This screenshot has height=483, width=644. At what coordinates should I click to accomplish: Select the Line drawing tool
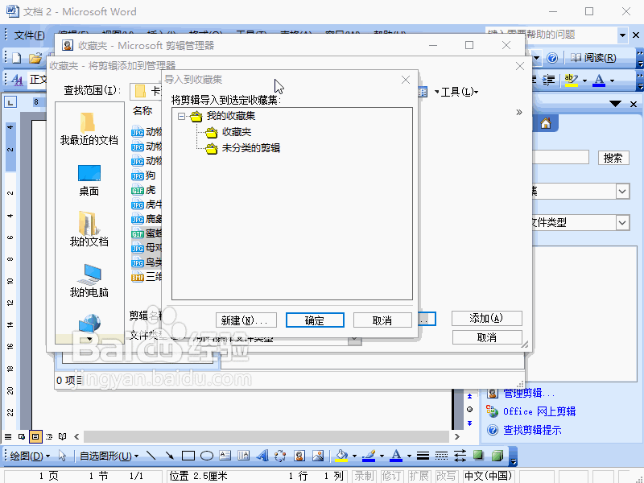(x=151, y=456)
